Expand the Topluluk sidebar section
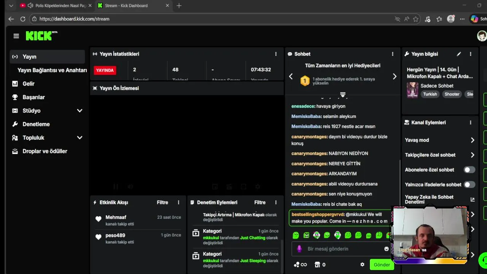Screen dimensions: 487x274 tap(80, 138)
